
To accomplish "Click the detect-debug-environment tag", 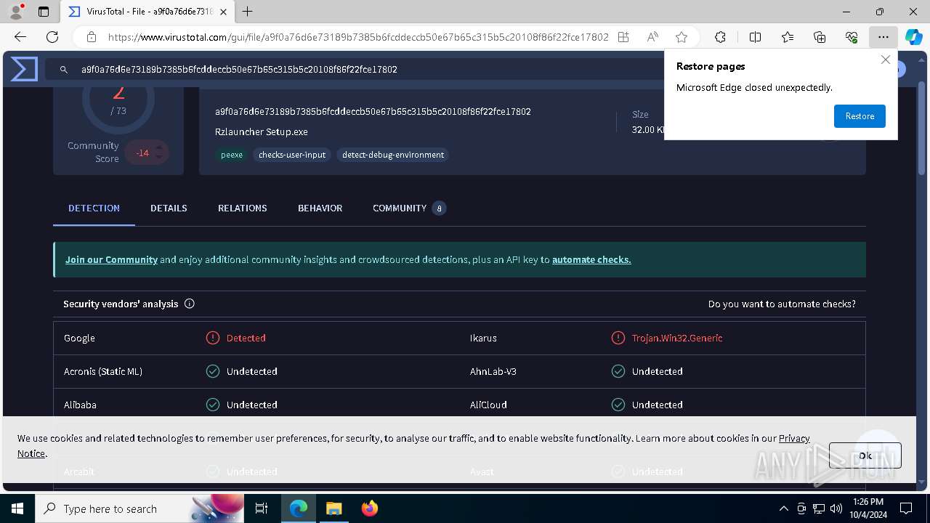I will coord(393,155).
